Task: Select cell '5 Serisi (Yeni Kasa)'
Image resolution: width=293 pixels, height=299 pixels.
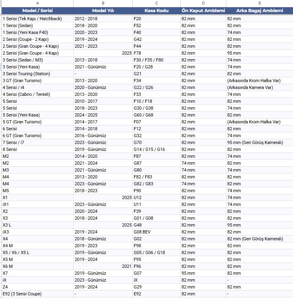Action: click(x=37, y=115)
